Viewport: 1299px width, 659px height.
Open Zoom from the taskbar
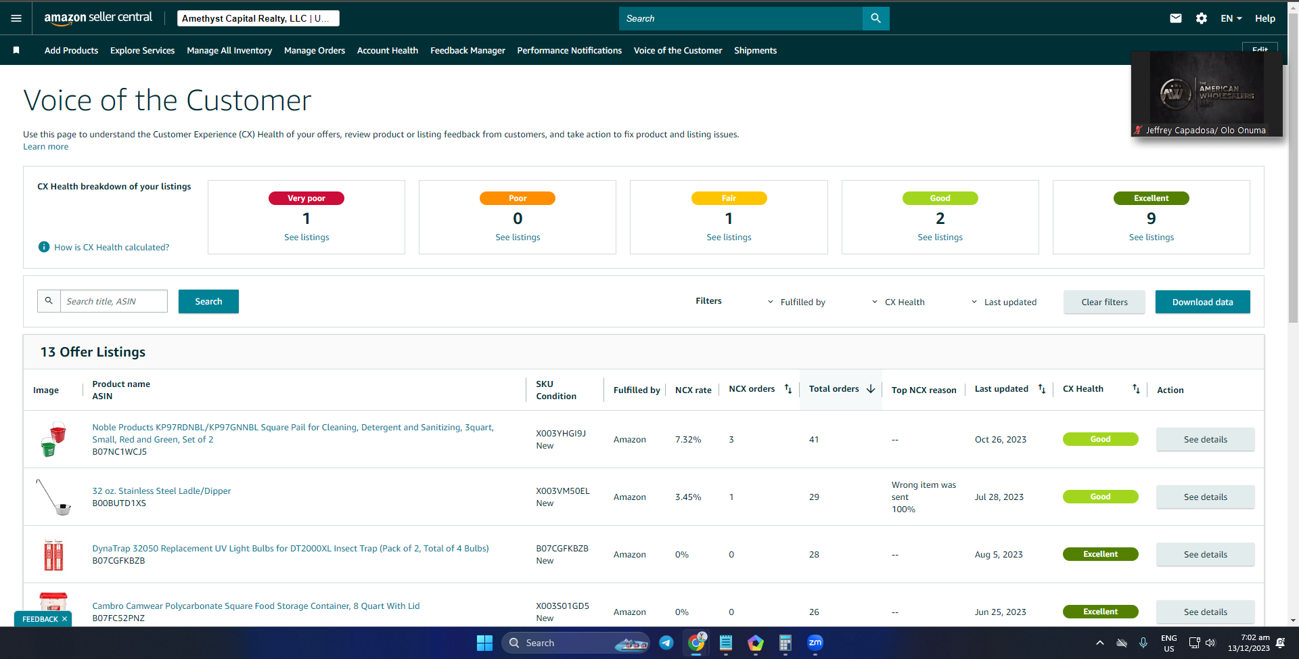pyautogui.click(x=815, y=643)
